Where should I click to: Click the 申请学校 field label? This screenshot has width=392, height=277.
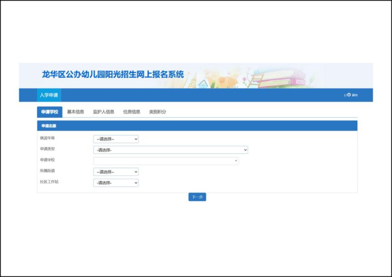(x=47, y=160)
